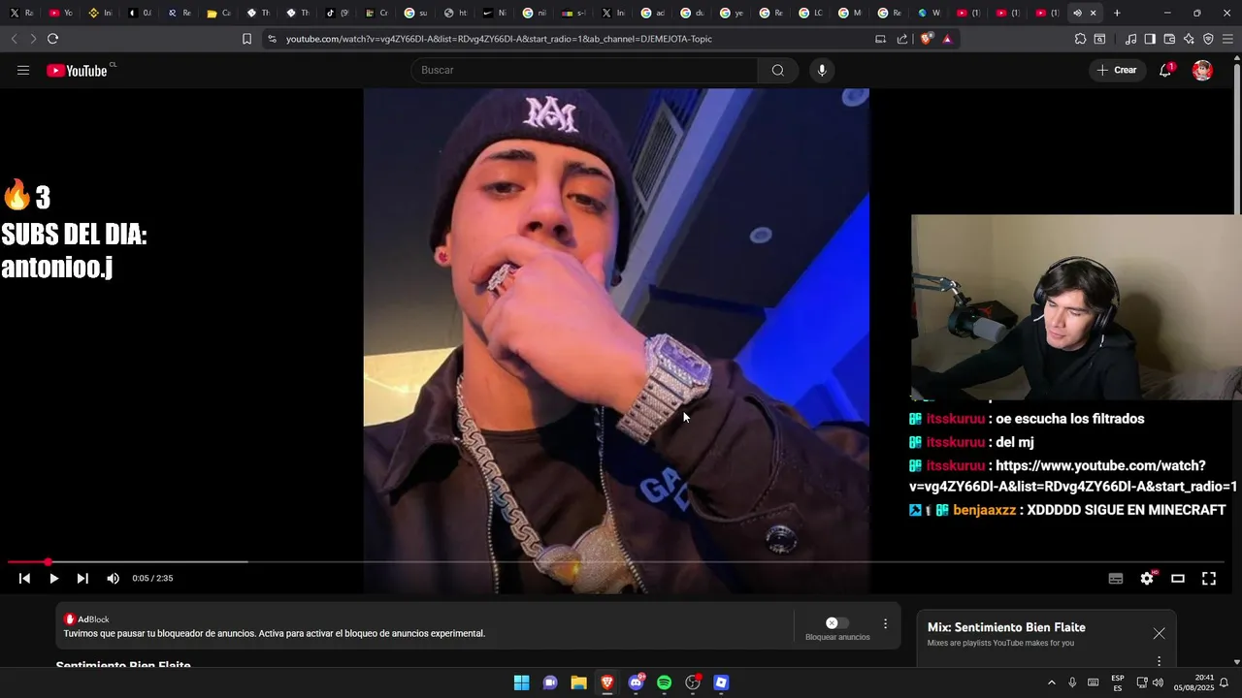Switch to the Google tab labeled ye
This screenshot has width=1242, height=698.
[733, 13]
